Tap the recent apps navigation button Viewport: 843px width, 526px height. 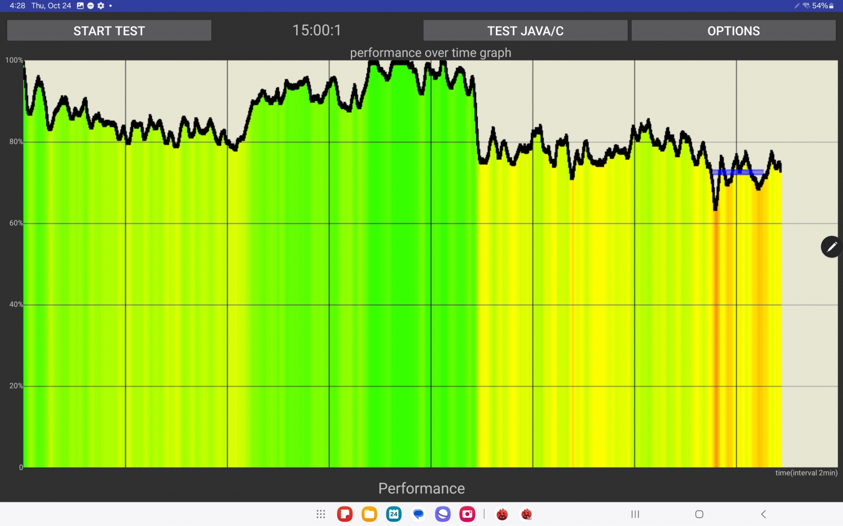pos(635,514)
